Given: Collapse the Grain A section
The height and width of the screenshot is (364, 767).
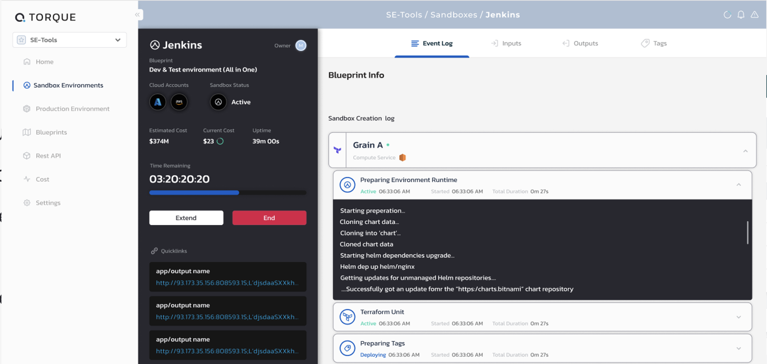Looking at the screenshot, I should pos(745,151).
